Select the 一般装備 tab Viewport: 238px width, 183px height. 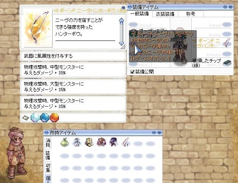click(139, 14)
